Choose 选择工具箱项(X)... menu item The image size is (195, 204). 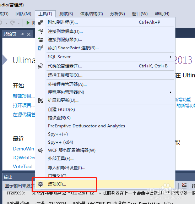coord(105,75)
